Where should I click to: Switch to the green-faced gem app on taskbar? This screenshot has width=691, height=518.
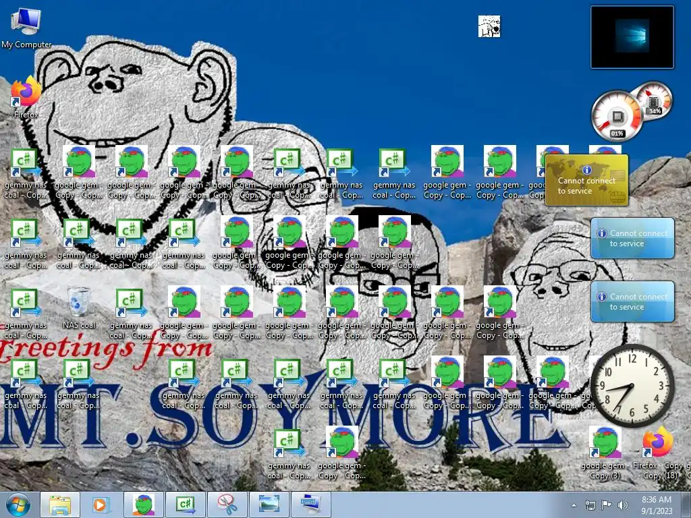(144, 505)
